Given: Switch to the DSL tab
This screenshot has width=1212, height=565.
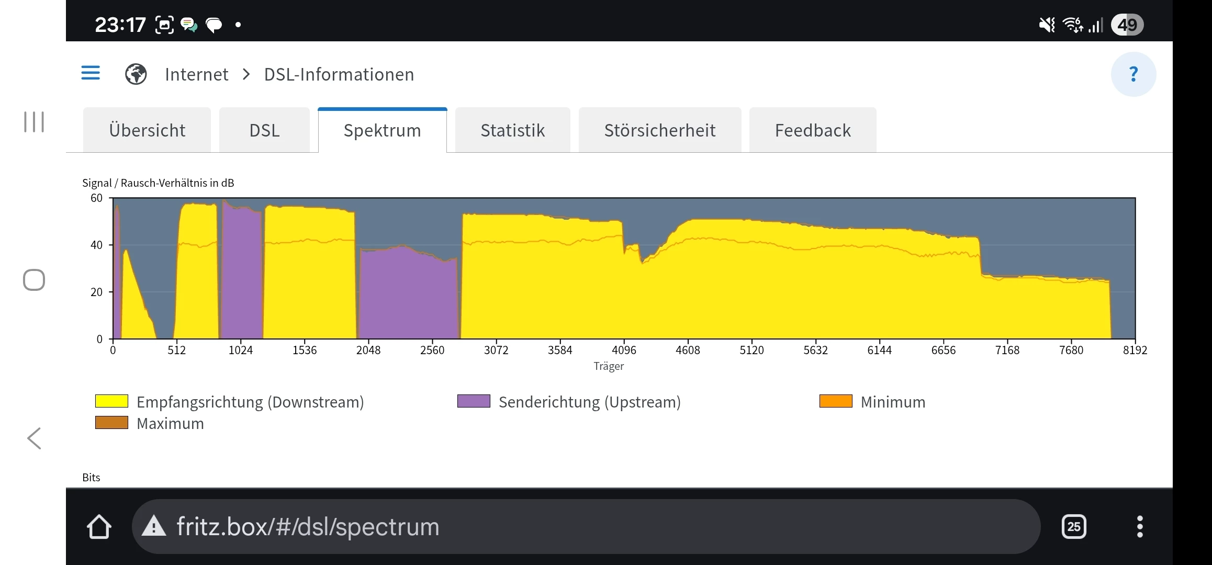Looking at the screenshot, I should click(x=264, y=130).
